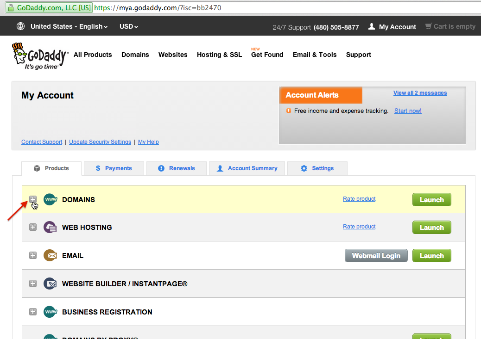Expand the Business Registration section

33,312
